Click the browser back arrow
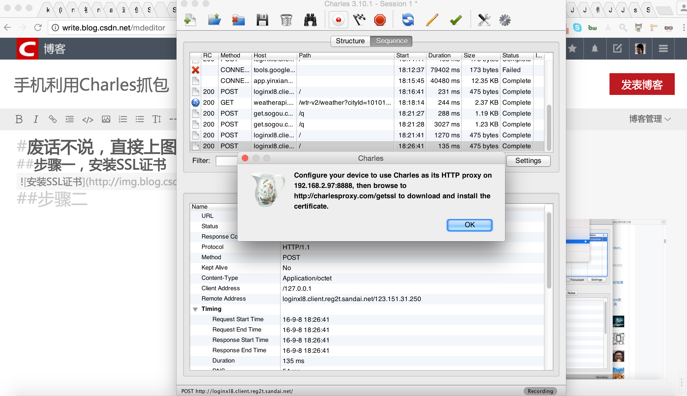The height and width of the screenshot is (396, 687). 8,27
